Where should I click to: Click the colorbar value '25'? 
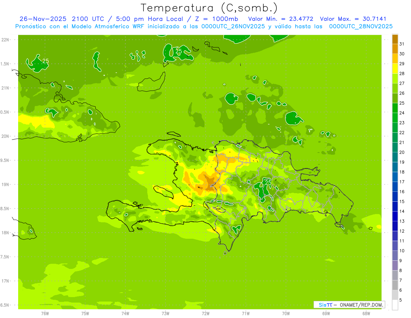tap(402, 103)
